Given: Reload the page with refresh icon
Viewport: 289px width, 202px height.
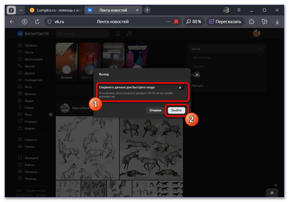Looking at the screenshot, I should 37,22.
